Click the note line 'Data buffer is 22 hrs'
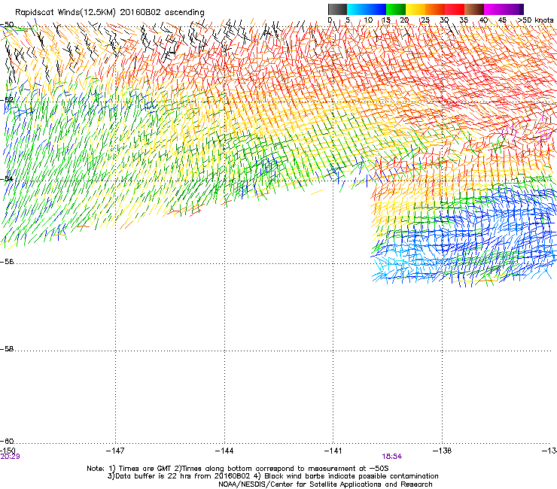This screenshot has width=557, height=489. 272,476
